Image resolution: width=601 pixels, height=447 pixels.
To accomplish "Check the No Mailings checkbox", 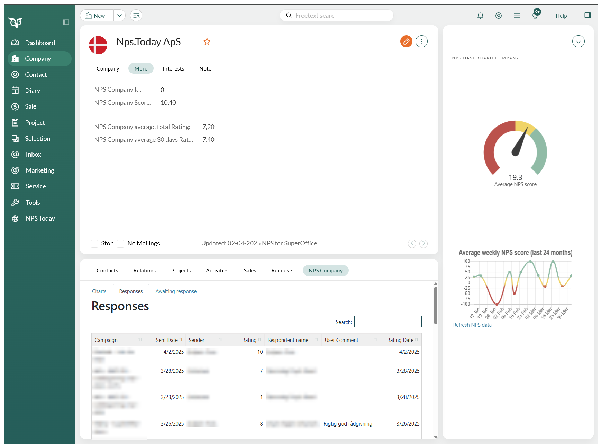I will [121, 244].
